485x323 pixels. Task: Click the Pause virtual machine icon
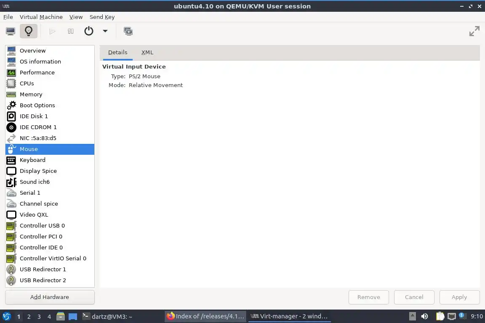71,31
